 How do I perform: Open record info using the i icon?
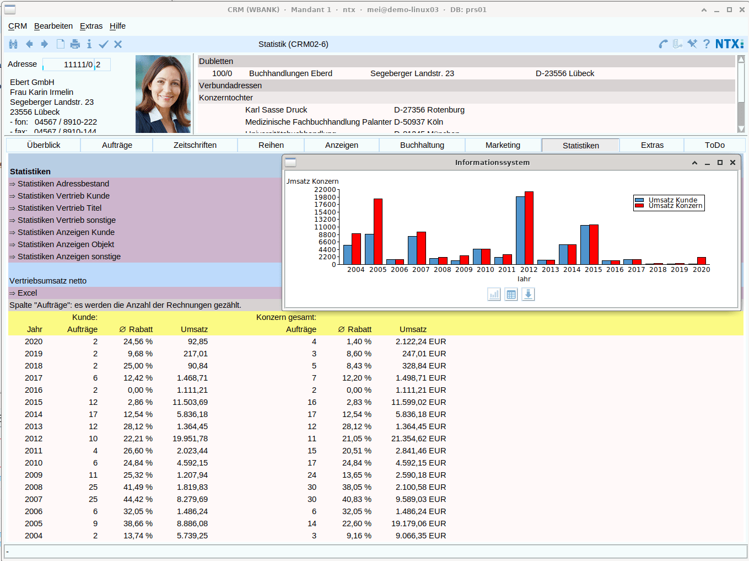coord(89,44)
